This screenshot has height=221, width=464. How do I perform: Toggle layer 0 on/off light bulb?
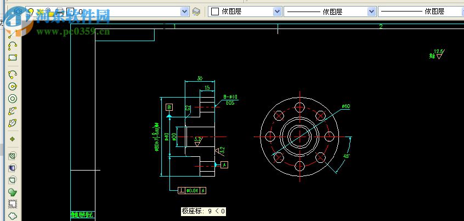31,12
